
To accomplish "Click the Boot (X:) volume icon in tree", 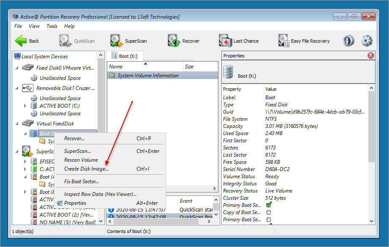I will tap(34, 134).
